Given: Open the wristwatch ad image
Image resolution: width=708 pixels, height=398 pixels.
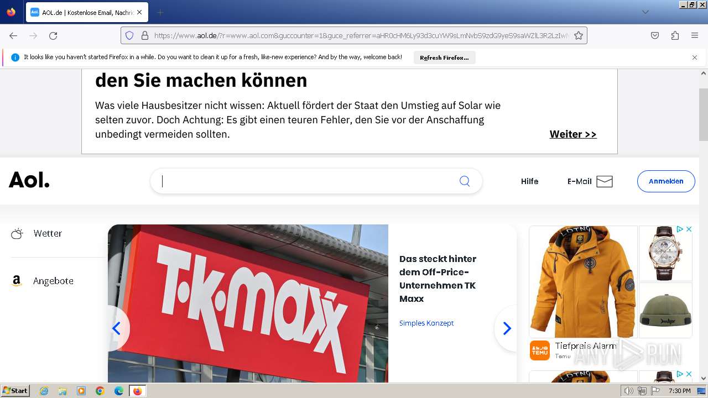Looking at the screenshot, I should tap(665, 253).
